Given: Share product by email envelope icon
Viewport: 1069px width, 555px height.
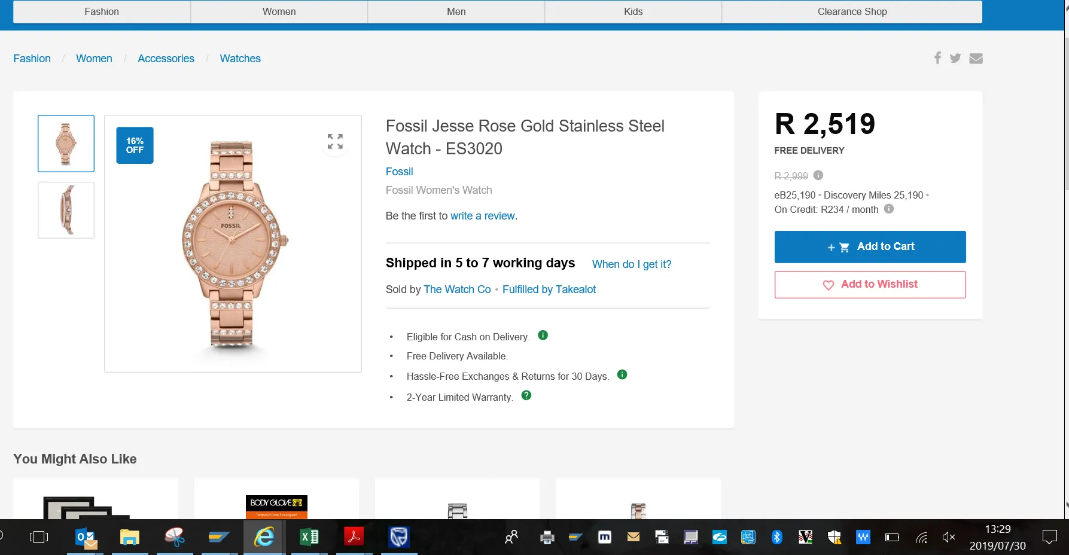Looking at the screenshot, I should point(976,58).
